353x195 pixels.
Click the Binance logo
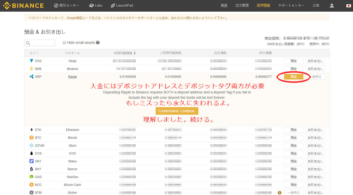(23, 6)
